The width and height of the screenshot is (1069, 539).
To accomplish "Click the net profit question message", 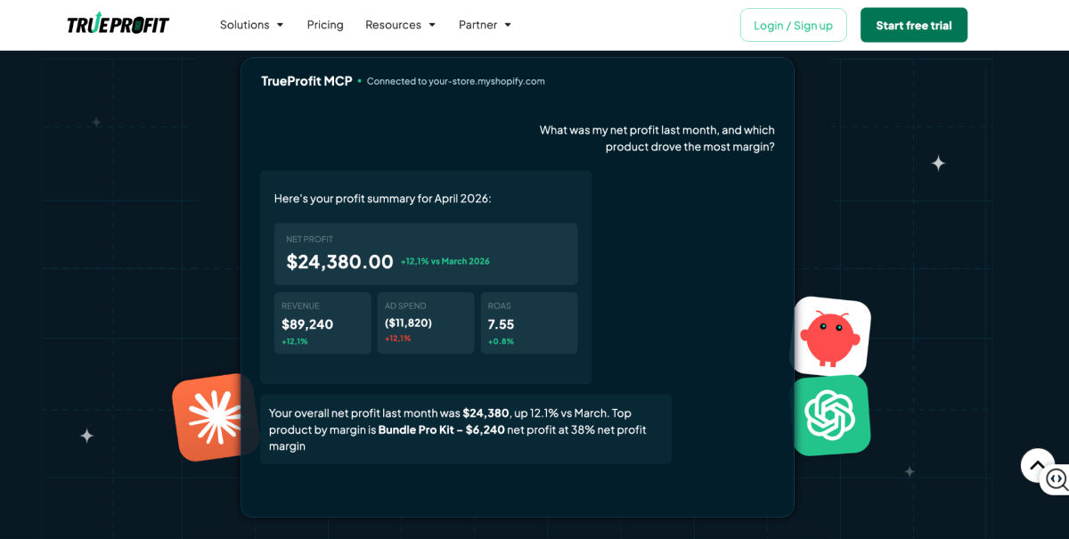I will click(657, 138).
